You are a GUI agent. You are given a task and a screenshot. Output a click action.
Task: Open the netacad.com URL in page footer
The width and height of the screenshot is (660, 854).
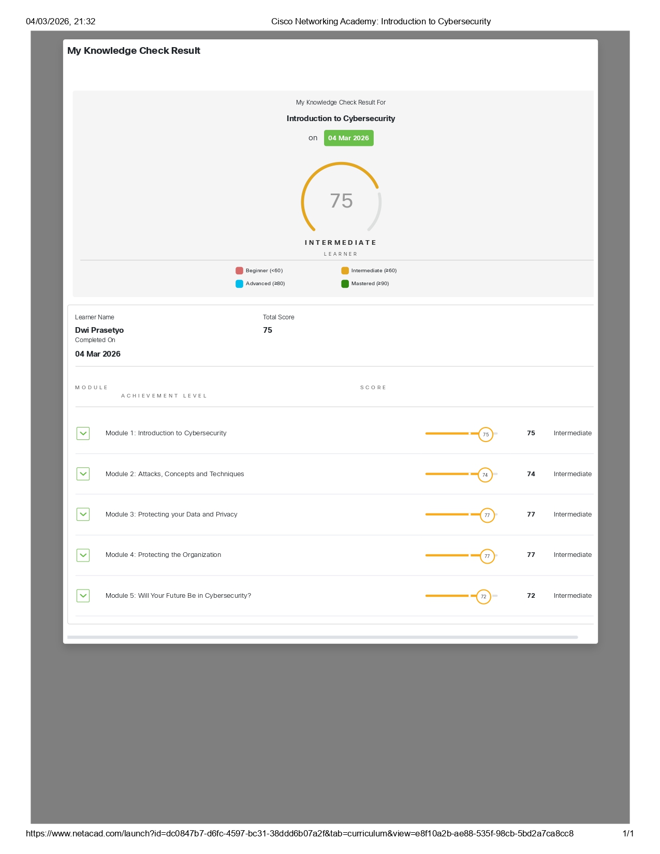(299, 833)
